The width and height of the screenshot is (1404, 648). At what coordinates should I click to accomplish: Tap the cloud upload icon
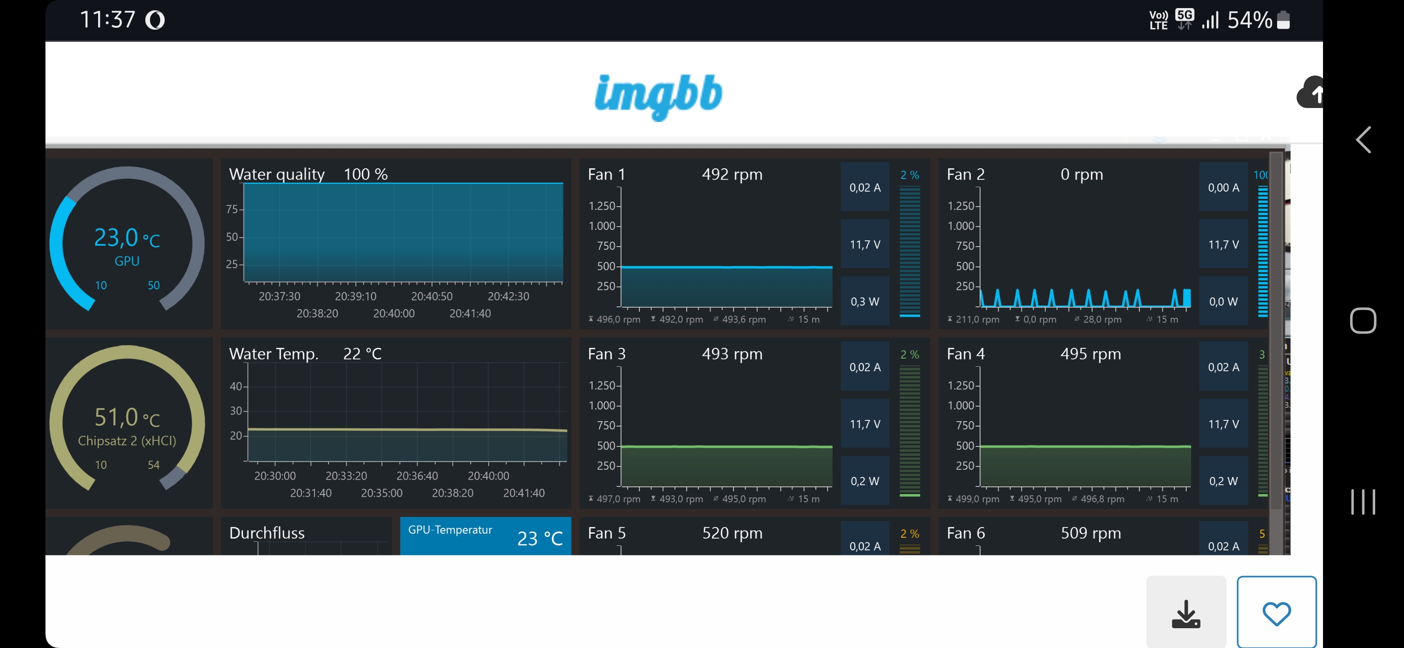(x=1311, y=93)
